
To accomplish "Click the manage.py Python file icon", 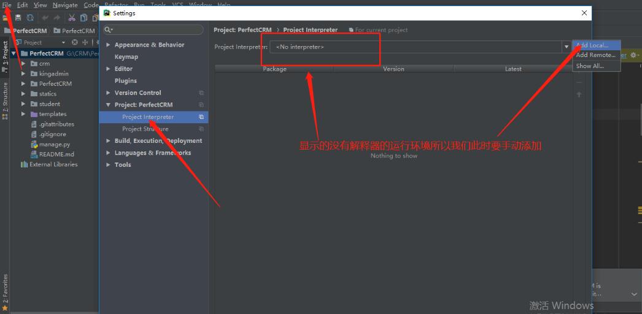I will [34, 144].
